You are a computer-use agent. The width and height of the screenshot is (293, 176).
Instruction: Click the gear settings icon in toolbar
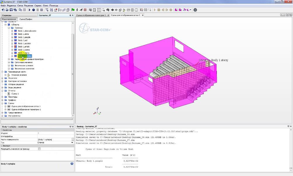(195, 10)
